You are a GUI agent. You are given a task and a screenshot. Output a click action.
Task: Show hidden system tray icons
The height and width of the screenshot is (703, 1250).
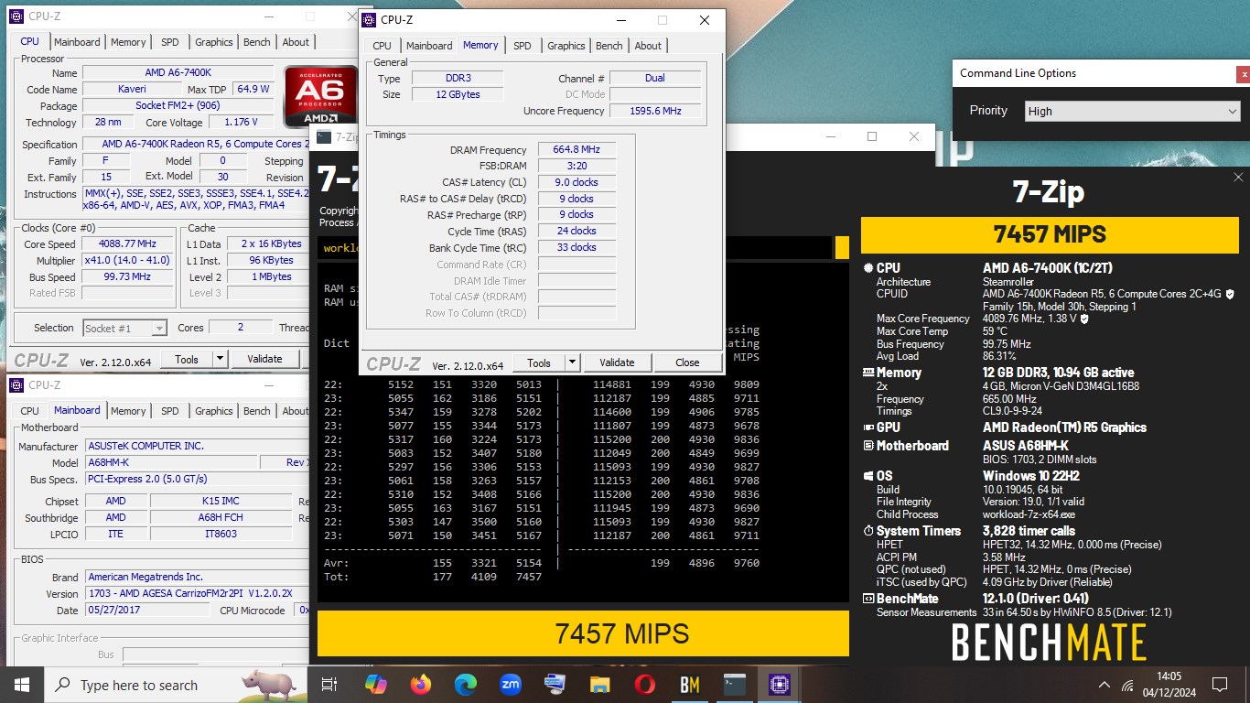pos(1105,685)
